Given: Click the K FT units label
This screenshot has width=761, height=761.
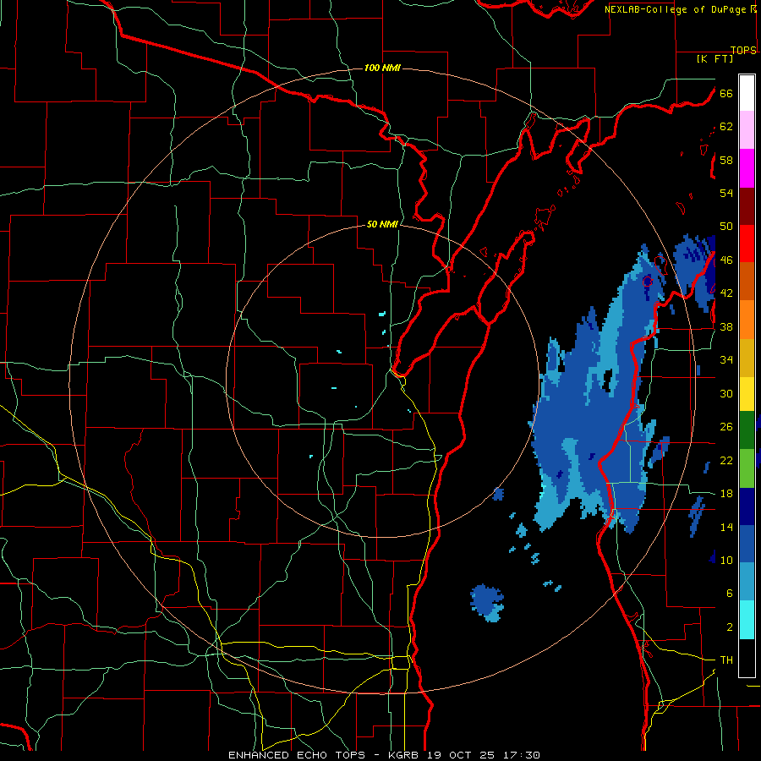Looking at the screenshot, I should pyautogui.click(x=714, y=58).
